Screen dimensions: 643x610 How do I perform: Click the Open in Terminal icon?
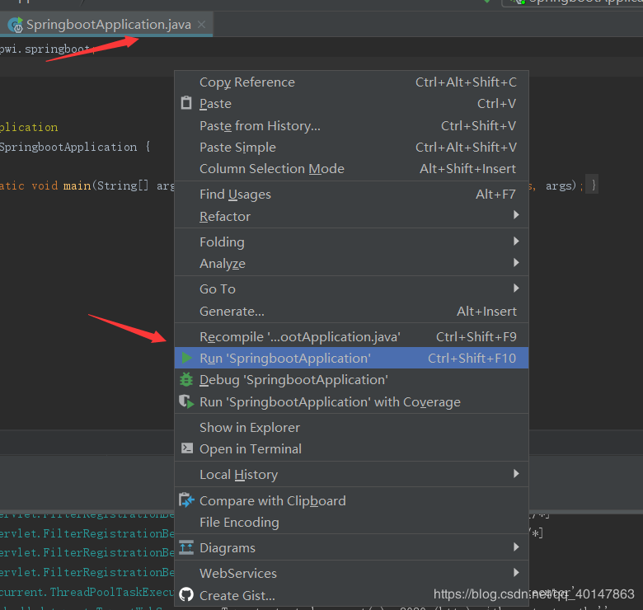[x=186, y=449]
